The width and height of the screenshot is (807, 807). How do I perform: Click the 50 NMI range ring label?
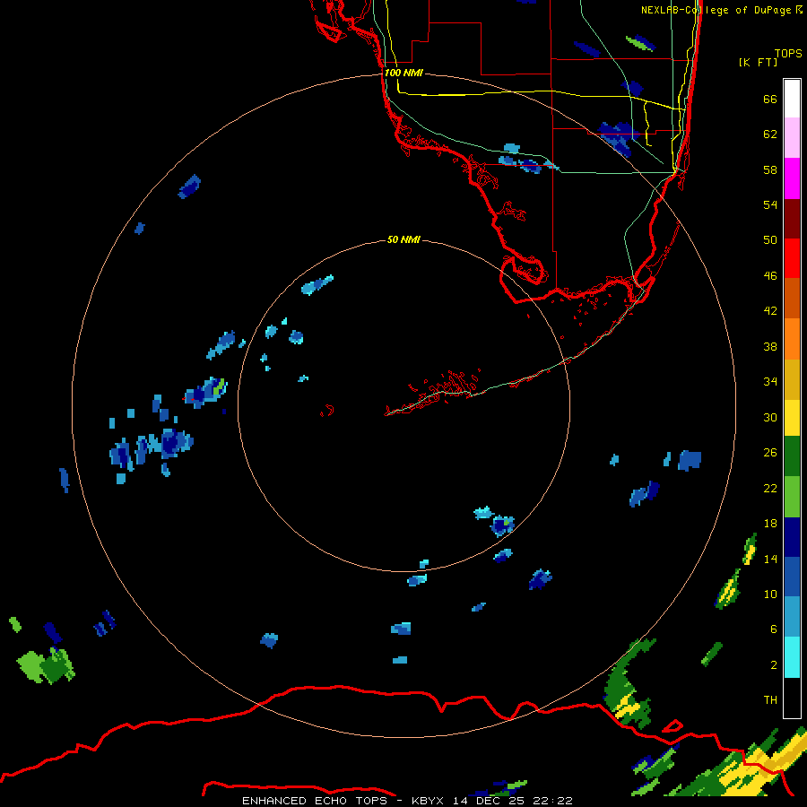click(403, 239)
